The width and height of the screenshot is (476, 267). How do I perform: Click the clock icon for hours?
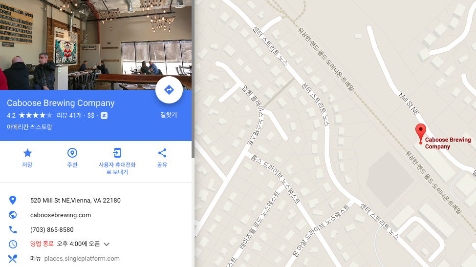(13, 244)
